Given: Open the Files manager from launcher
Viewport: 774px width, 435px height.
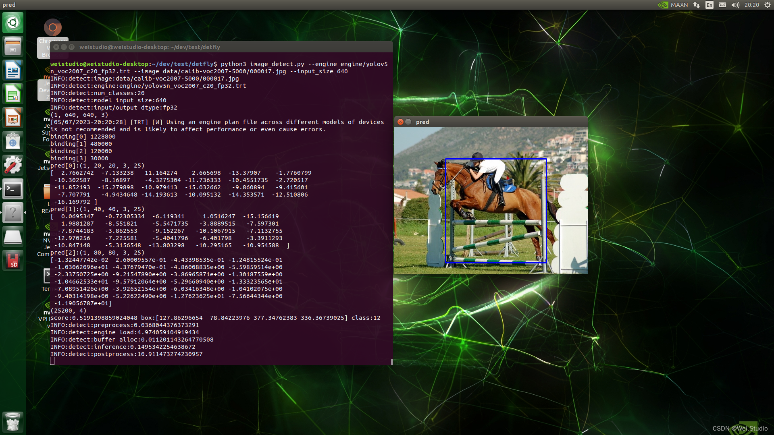Looking at the screenshot, I should (x=13, y=46).
